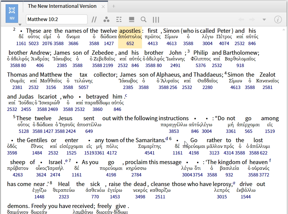Click Strong's number 1427 under twelve

coord(109,43)
